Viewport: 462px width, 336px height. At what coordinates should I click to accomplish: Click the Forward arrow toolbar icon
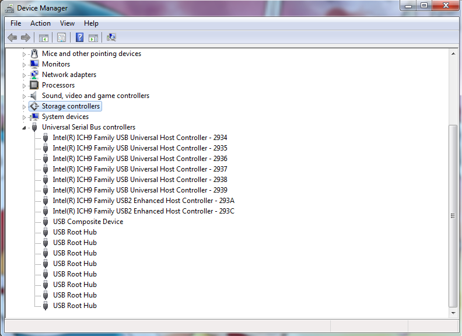26,37
